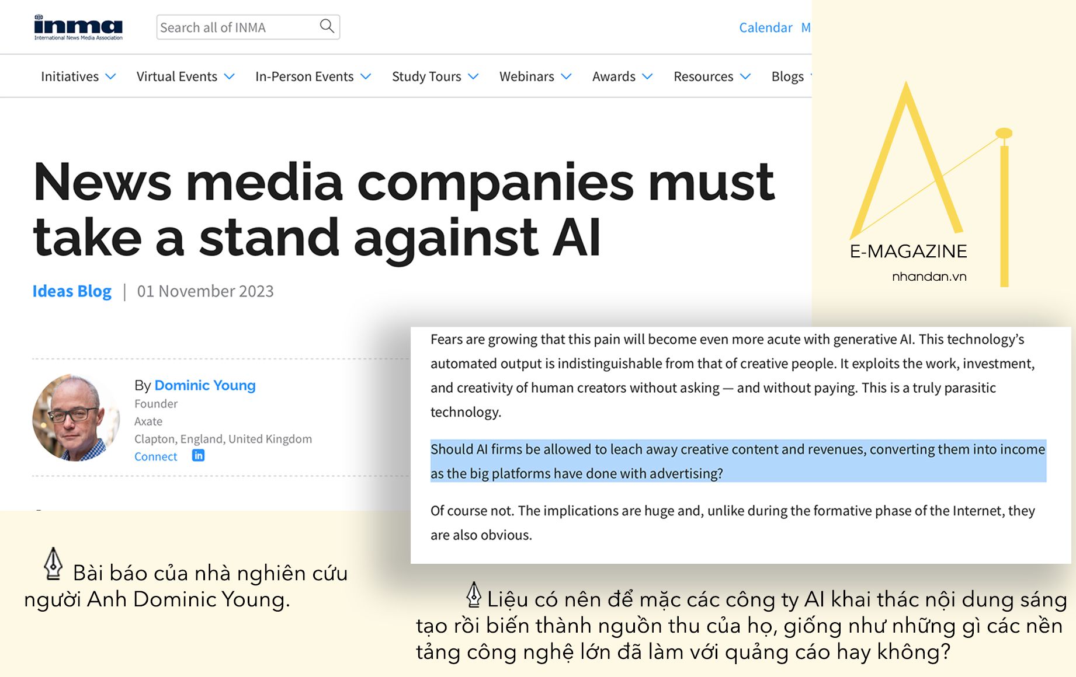
Task: Open Dominic Young's author profile link
Action: [204, 385]
